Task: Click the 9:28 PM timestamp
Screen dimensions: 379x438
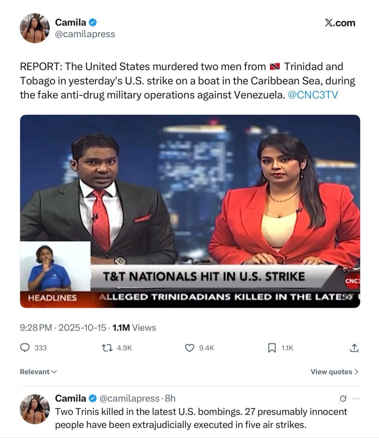Action: [36, 328]
